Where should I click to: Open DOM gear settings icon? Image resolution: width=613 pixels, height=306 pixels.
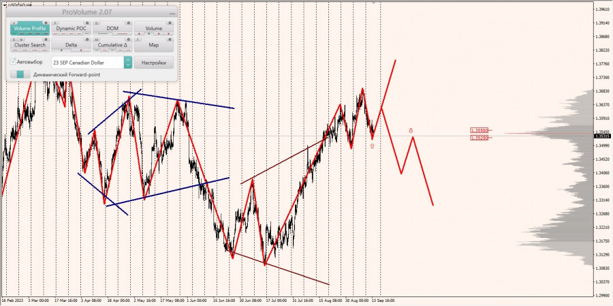coord(129,22)
